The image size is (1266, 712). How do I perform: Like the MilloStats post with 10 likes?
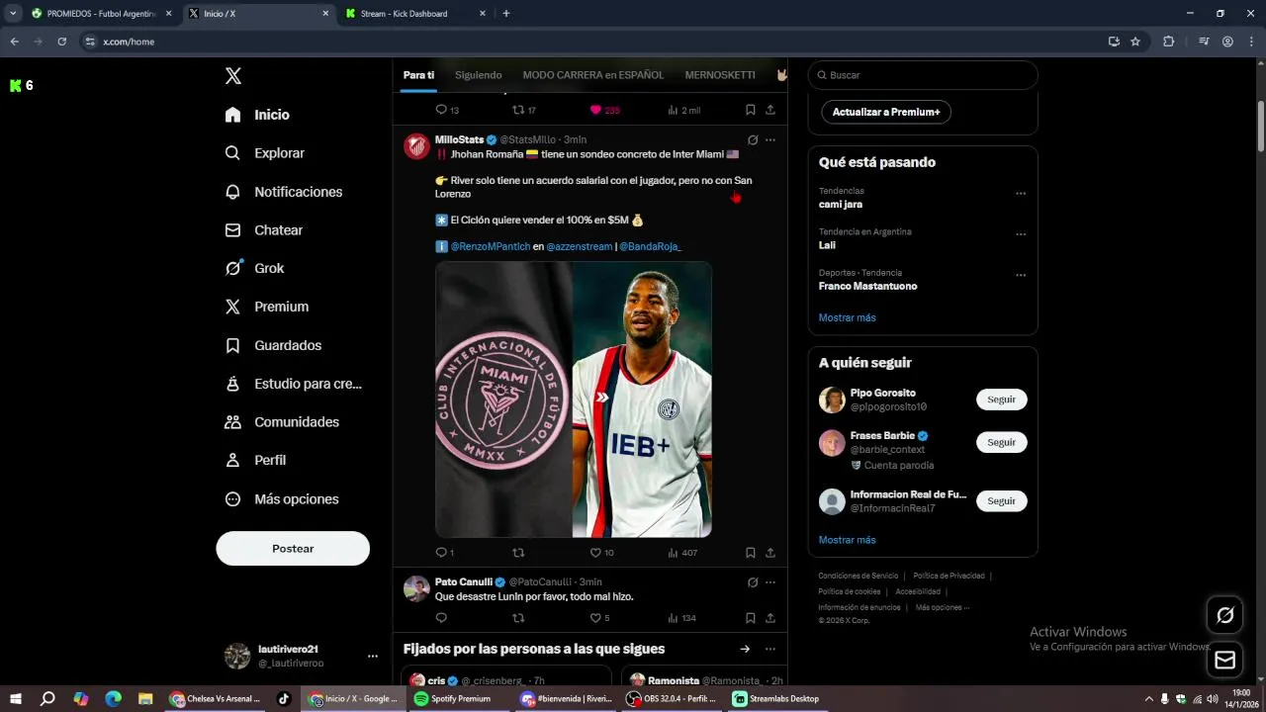tap(601, 553)
